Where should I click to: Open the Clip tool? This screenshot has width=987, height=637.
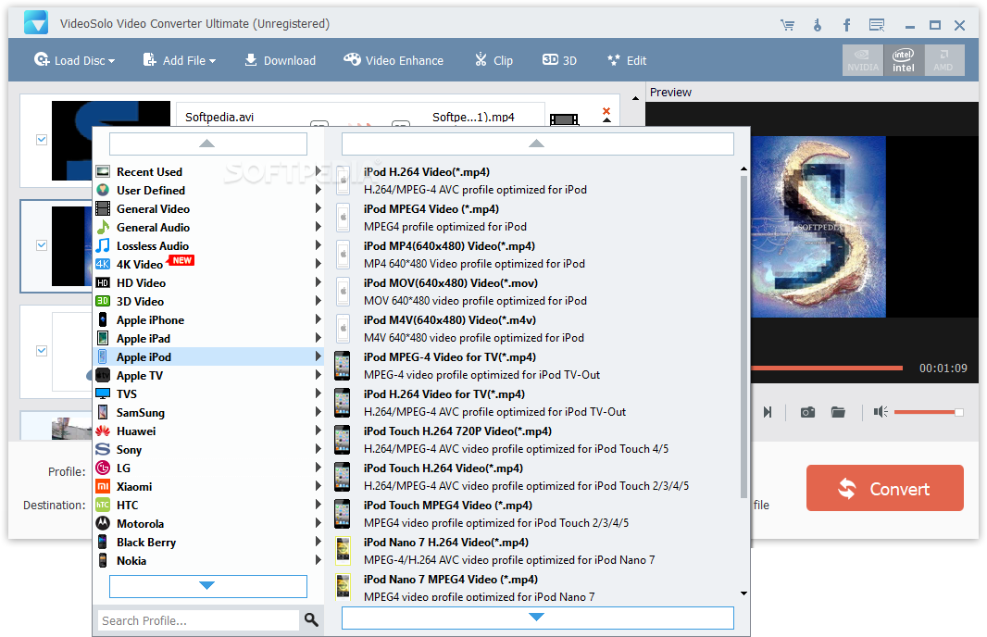[493, 60]
